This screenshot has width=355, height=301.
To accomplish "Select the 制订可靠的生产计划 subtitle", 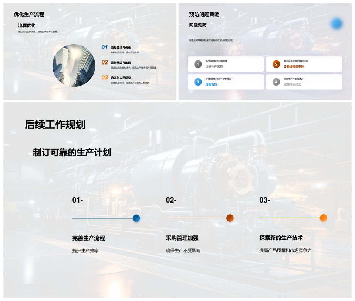I will pos(72,153).
